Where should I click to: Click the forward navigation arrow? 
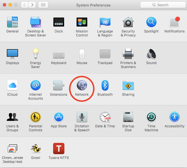(x=32, y=5)
